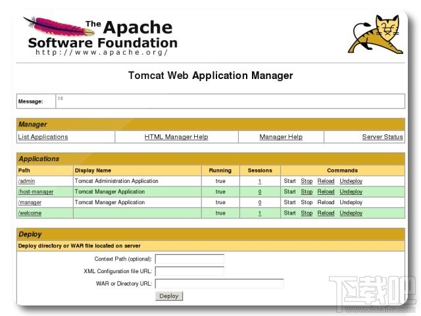Click Start text in /manager row
The height and width of the screenshot is (316, 421).
tap(289, 202)
